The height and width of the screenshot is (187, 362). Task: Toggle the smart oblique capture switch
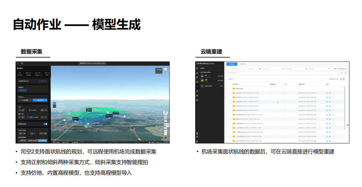coord(45,124)
